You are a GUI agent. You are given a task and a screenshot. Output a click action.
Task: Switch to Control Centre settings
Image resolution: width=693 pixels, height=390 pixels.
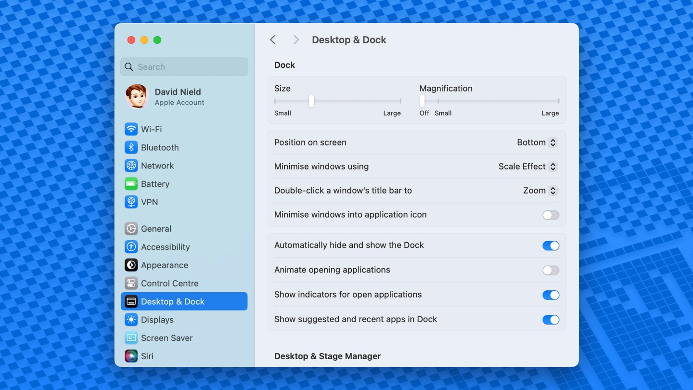click(x=131, y=283)
